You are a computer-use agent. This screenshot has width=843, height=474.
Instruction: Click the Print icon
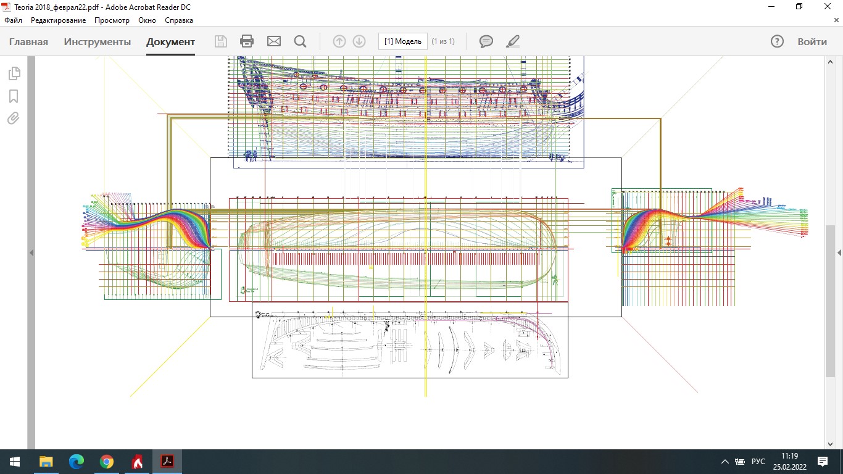tap(247, 41)
